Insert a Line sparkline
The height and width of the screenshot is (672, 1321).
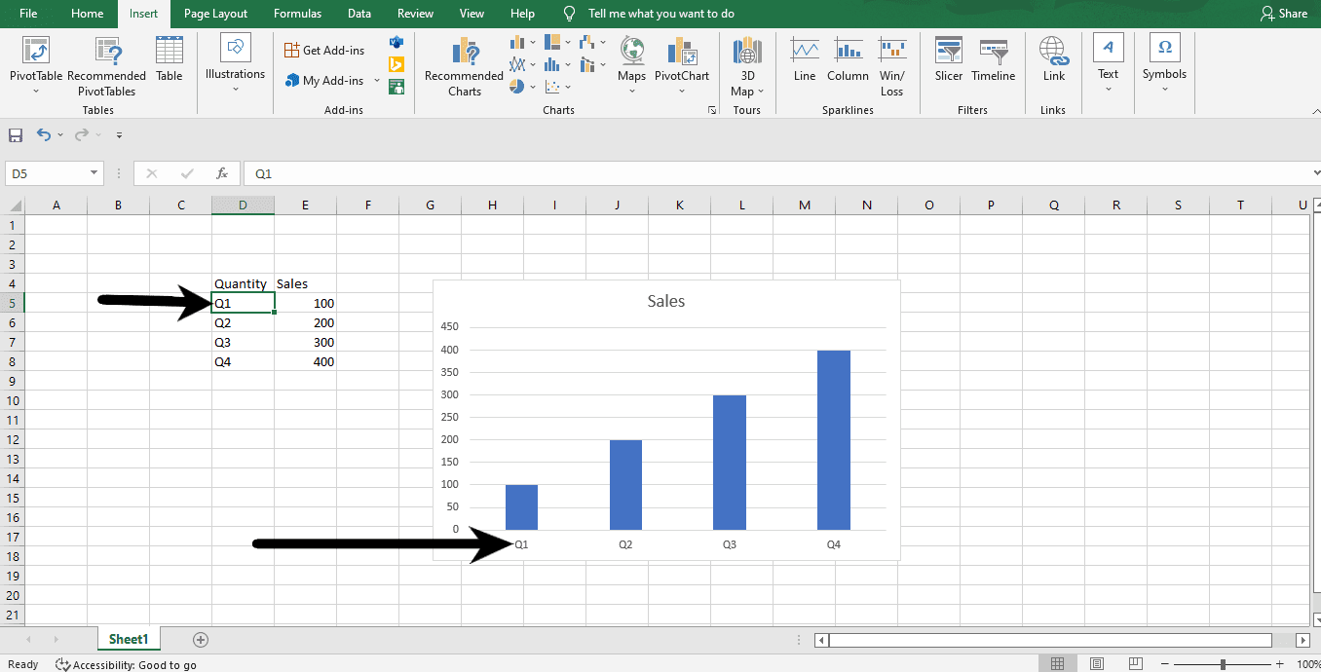click(x=805, y=58)
